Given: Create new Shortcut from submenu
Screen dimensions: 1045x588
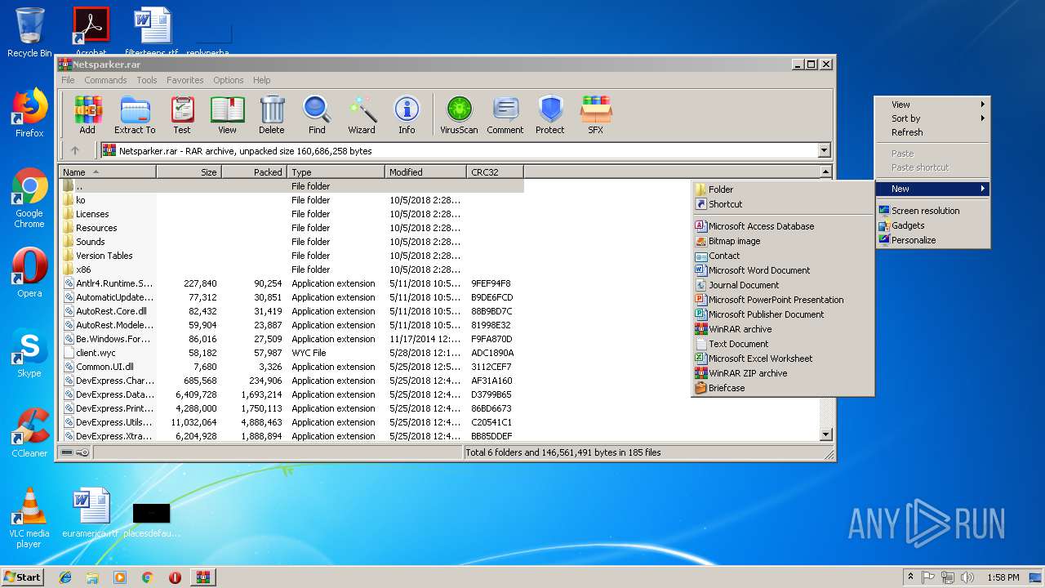Looking at the screenshot, I should 783,204.
